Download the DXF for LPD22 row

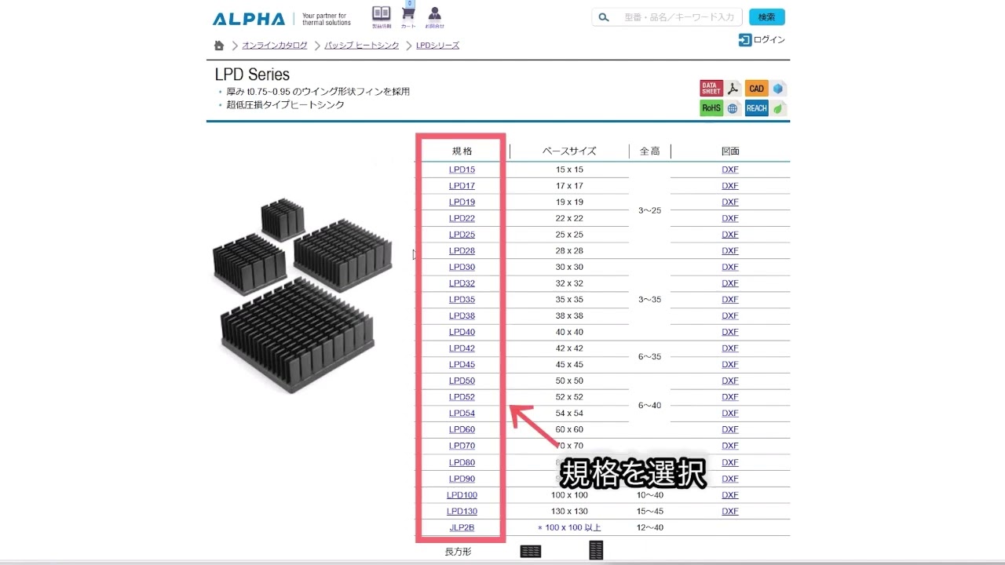[730, 218]
